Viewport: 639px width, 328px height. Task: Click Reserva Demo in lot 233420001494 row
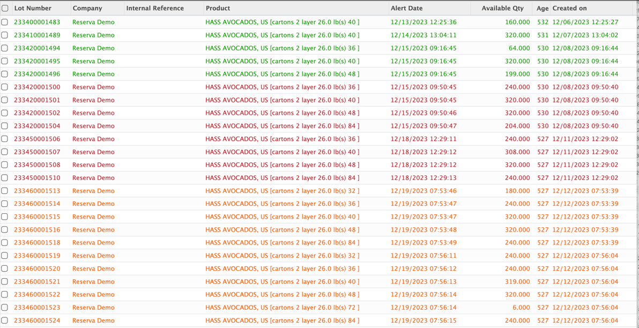pos(93,48)
